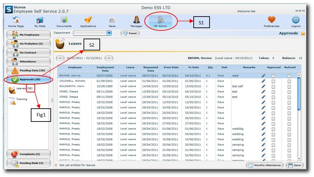The height and width of the screenshot is (177, 314).
Task: Open the Manager icon
Action: pos(137,20)
